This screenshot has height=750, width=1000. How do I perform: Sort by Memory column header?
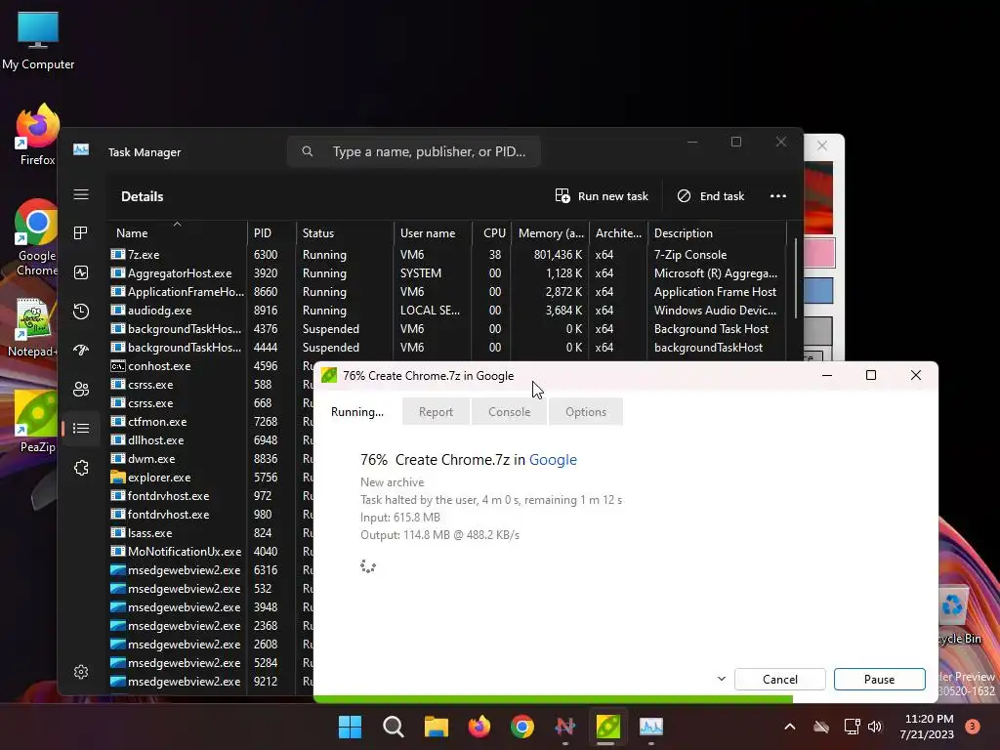click(551, 232)
